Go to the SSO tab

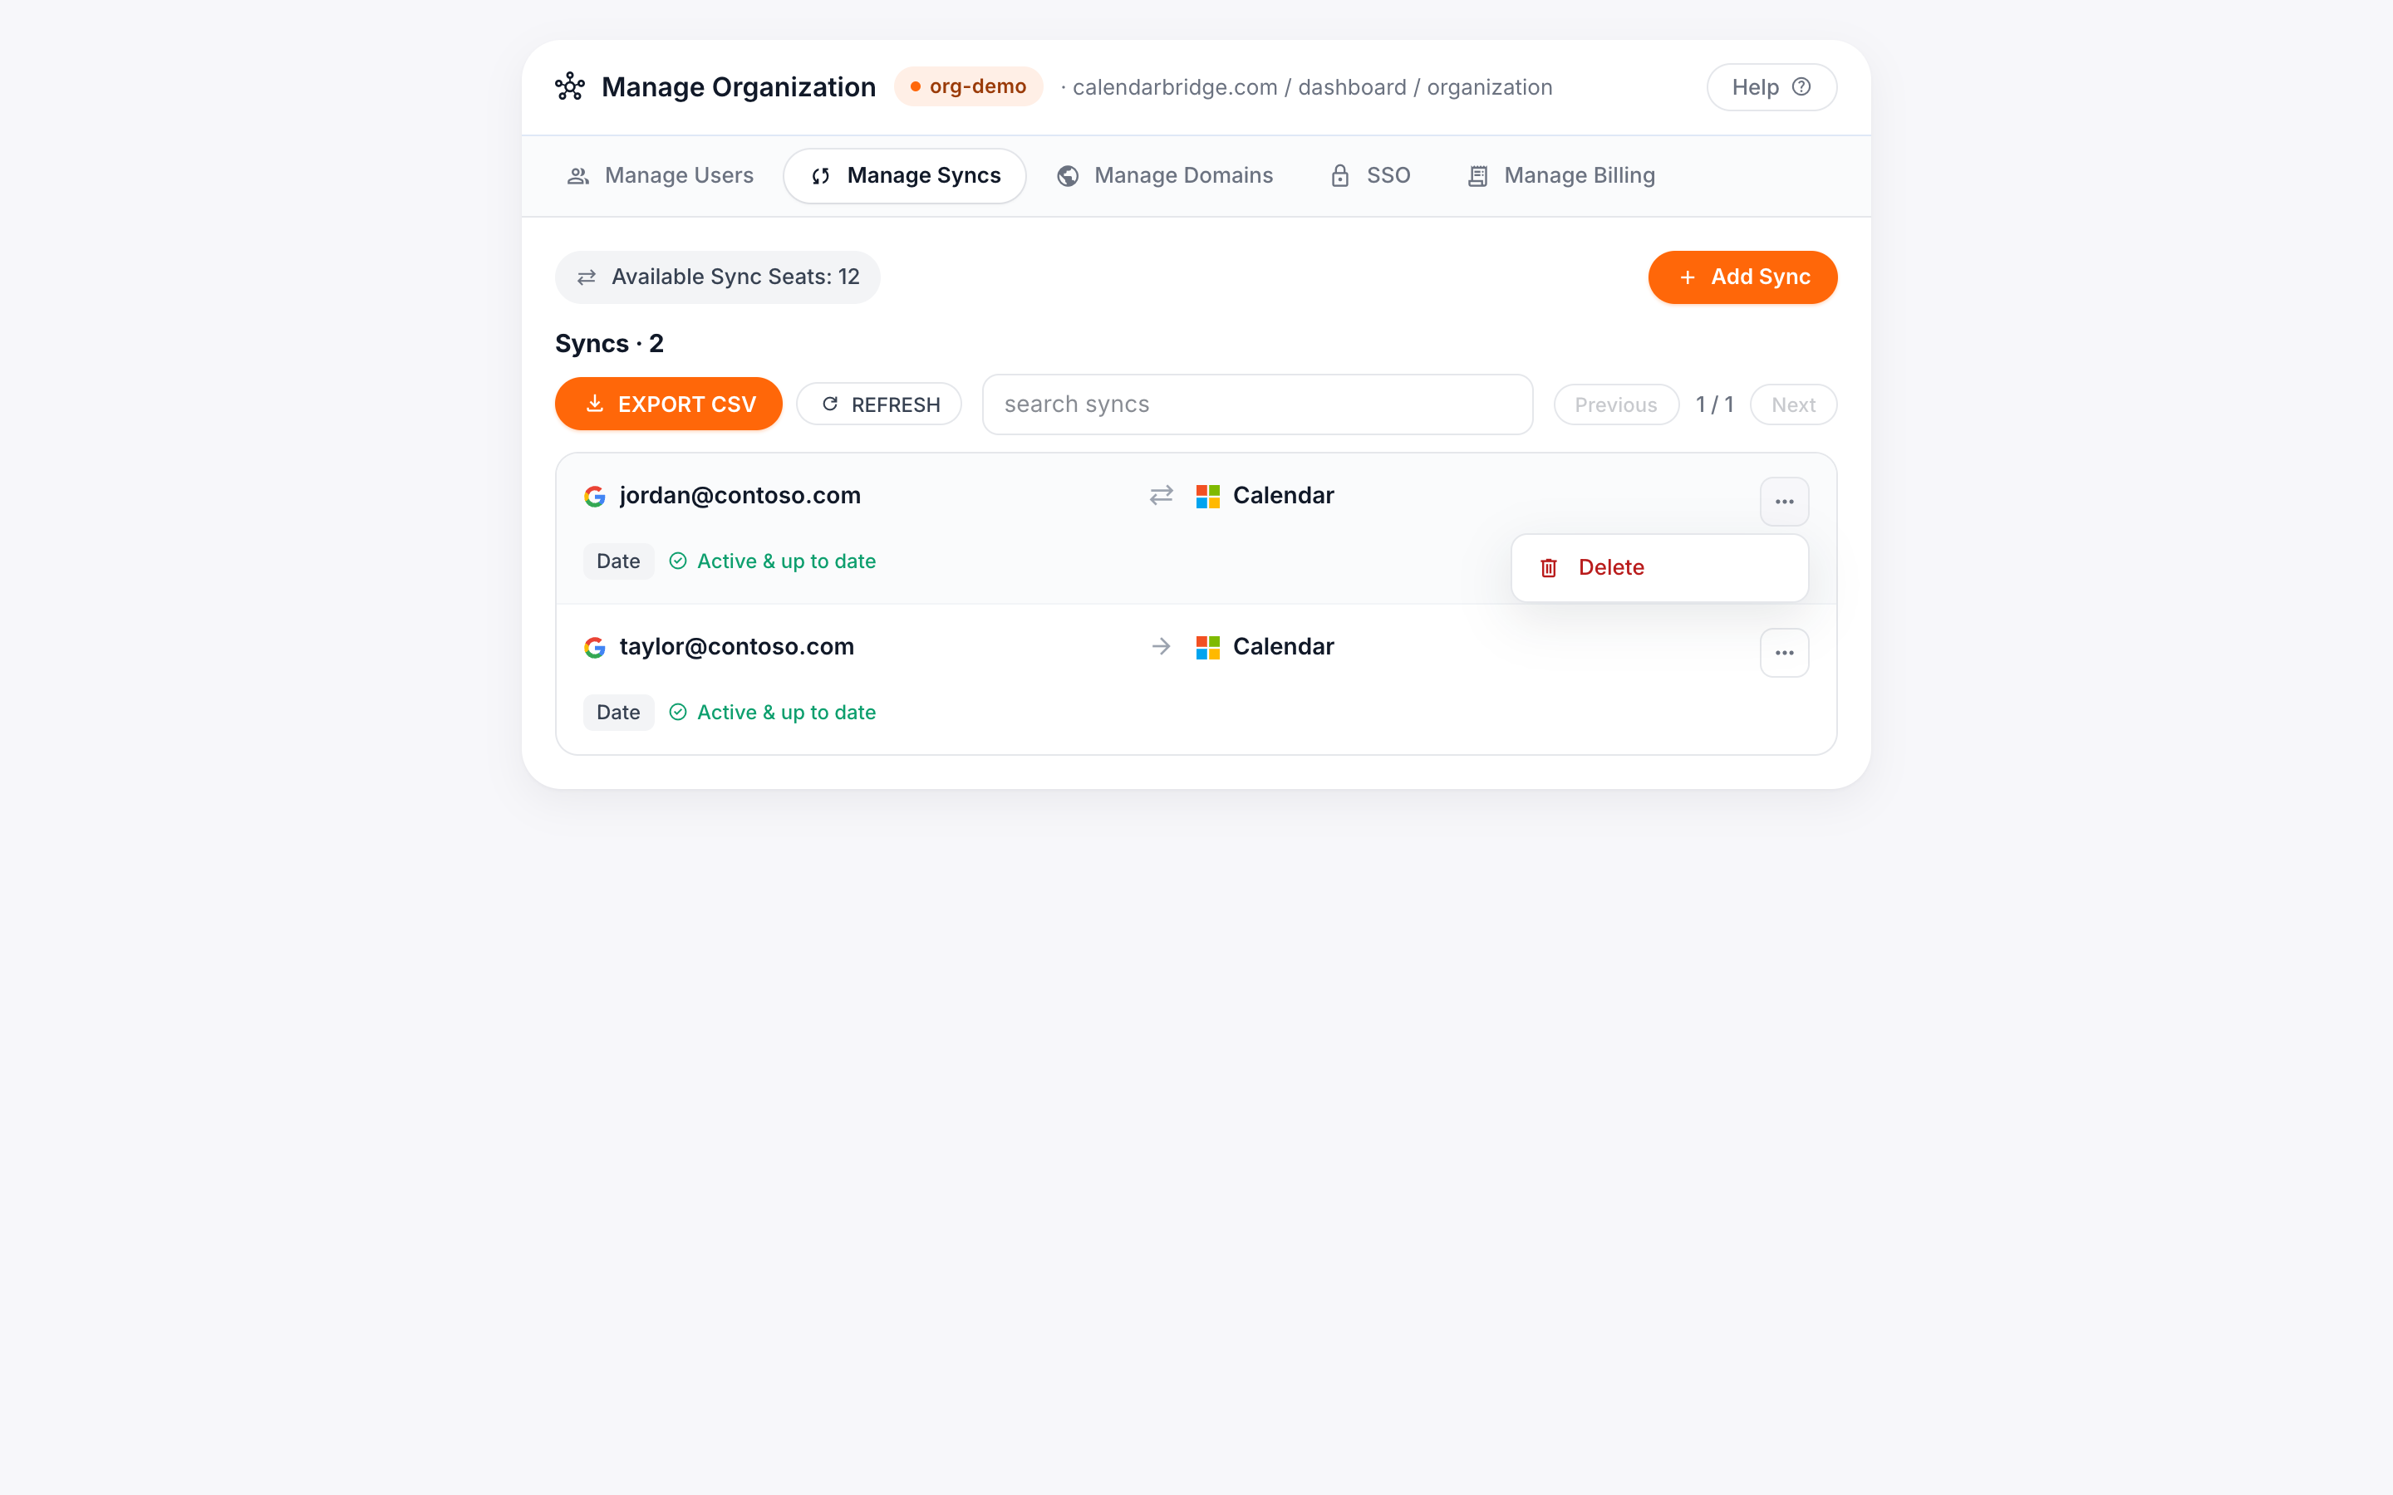(1369, 176)
